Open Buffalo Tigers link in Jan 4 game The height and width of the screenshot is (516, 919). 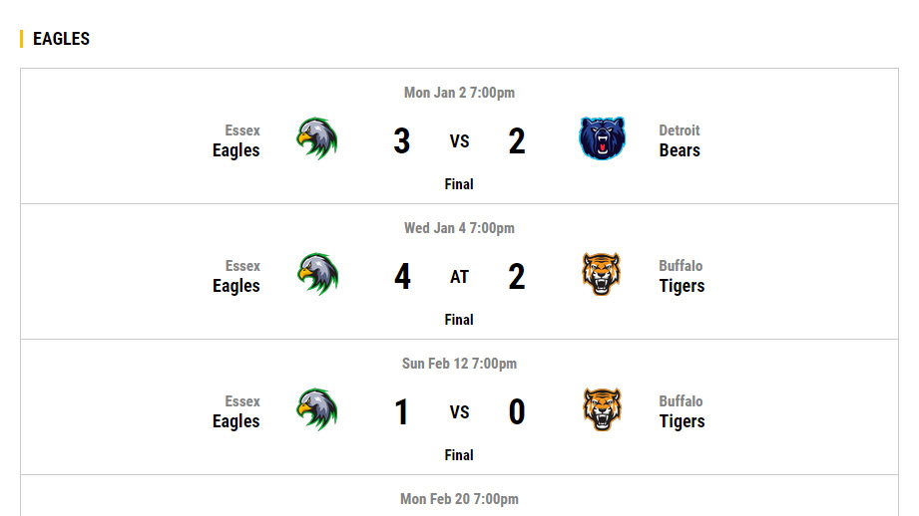click(x=682, y=277)
